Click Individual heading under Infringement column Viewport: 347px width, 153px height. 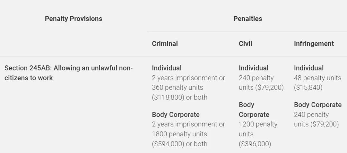(x=308, y=68)
